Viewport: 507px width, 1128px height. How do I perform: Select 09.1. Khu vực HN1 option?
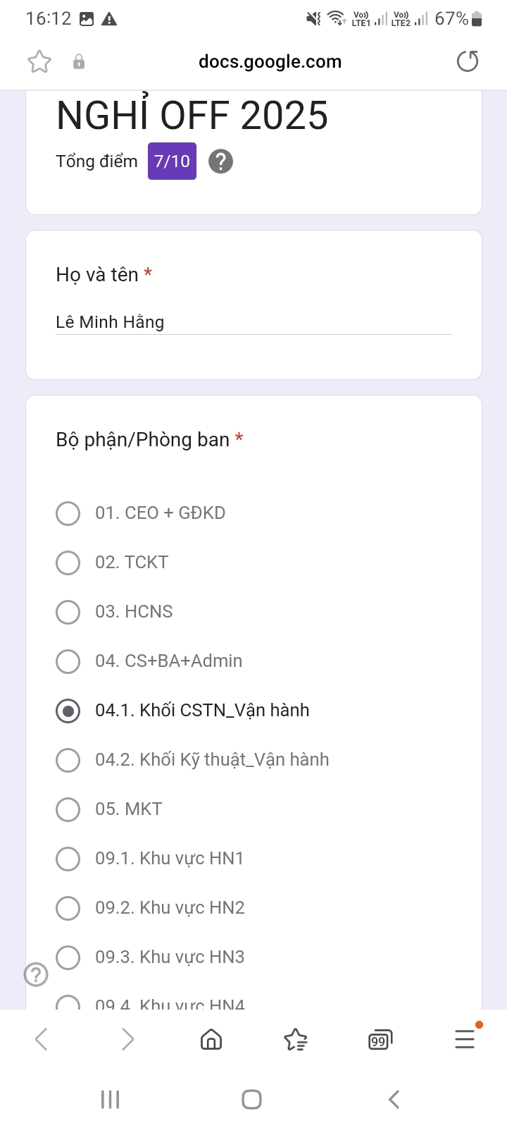[x=68, y=859]
